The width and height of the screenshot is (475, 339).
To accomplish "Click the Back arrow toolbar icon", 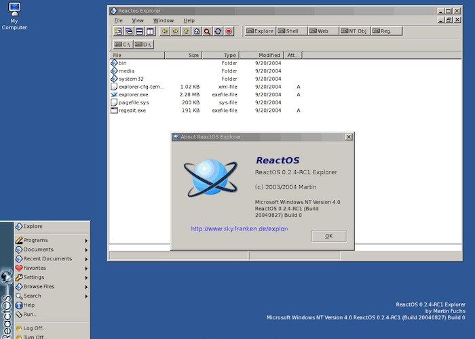I will tap(164, 31).
